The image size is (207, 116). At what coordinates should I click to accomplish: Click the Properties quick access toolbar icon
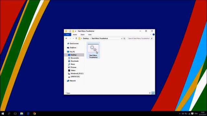tap(70, 31)
